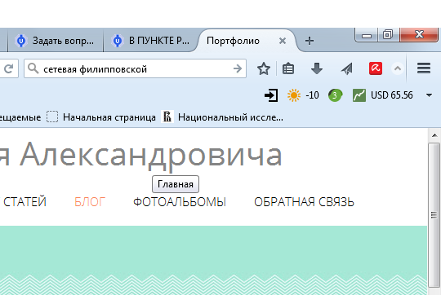Close the Портфолио tab

(x=283, y=41)
